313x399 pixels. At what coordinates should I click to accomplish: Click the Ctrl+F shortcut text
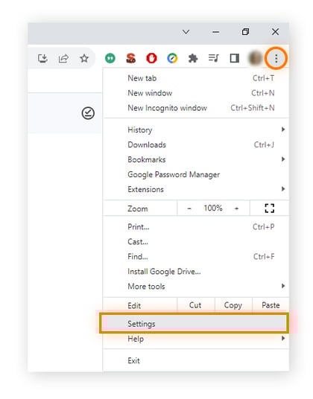point(264,257)
